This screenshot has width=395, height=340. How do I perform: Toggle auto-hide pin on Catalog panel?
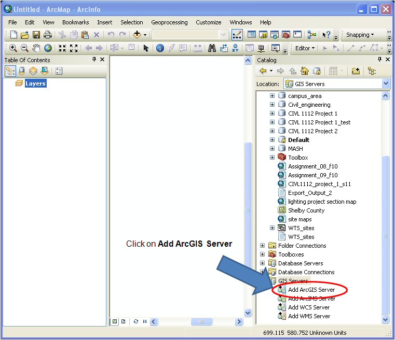point(379,60)
